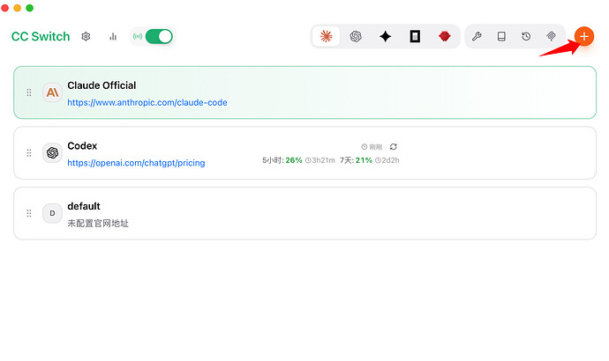Screen dimensions: 609x361
Task: Select the black square app tab
Action: (x=415, y=36)
